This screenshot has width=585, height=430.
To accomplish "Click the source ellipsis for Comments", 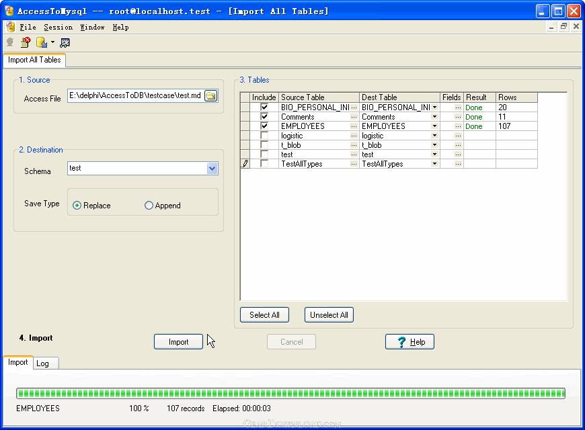I will pos(354,117).
